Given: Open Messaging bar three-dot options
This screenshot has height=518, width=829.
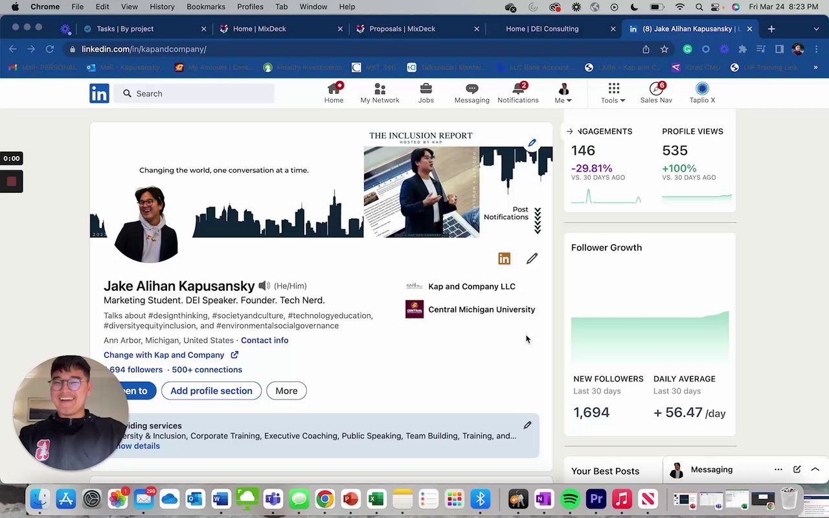Looking at the screenshot, I should click(x=778, y=469).
